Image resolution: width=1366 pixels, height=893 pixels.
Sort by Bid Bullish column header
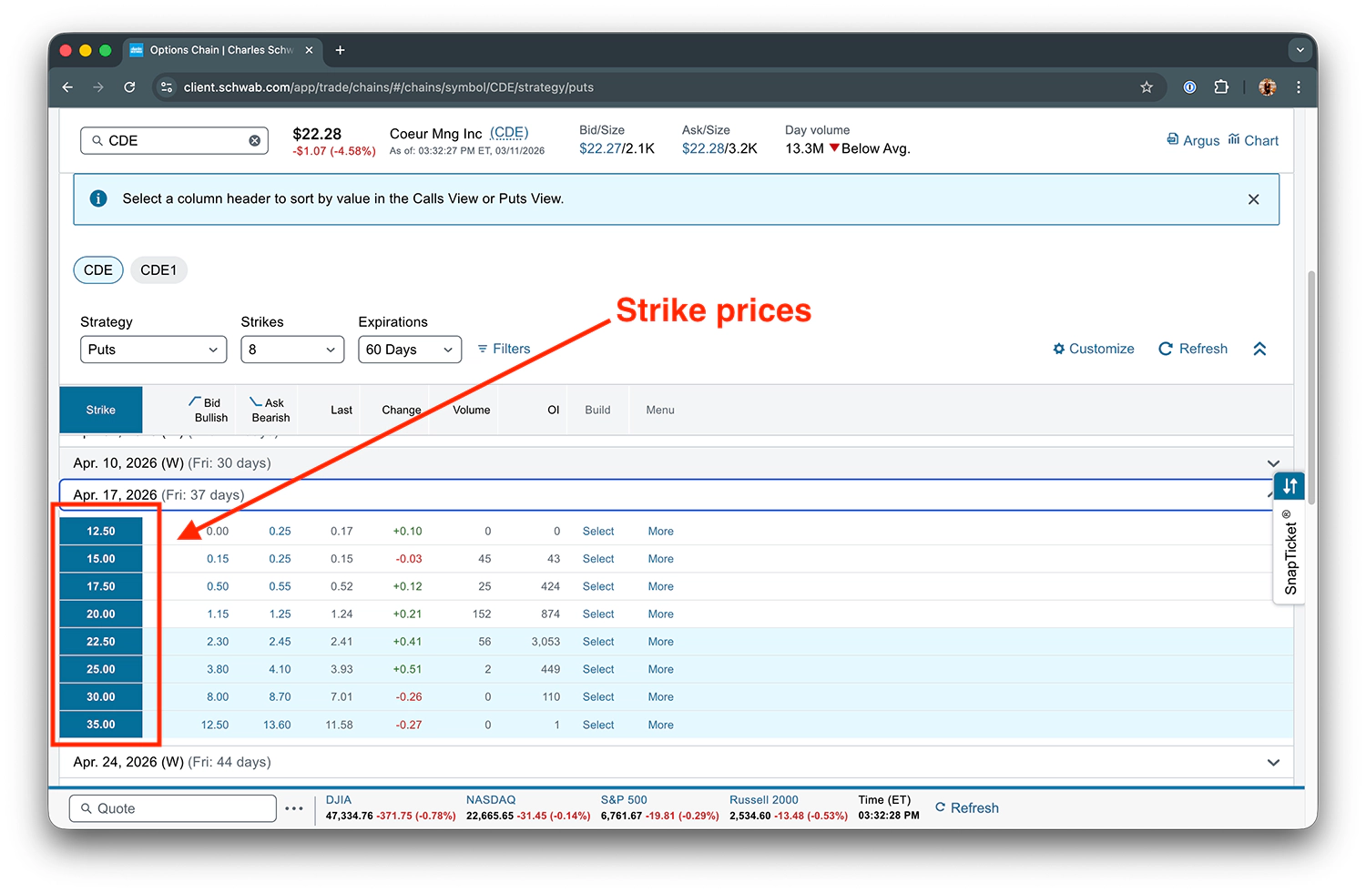click(x=209, y=410)
